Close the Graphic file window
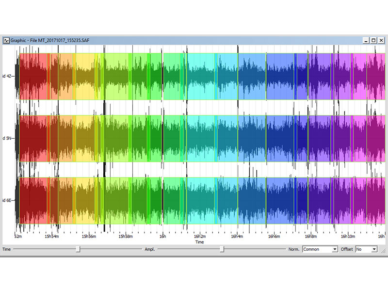 pyautogui.click(x=381, y=40)
